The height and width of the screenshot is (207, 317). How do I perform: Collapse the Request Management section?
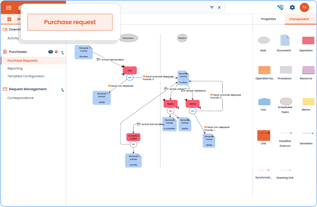pyautogui.click(x=62, y=90)
